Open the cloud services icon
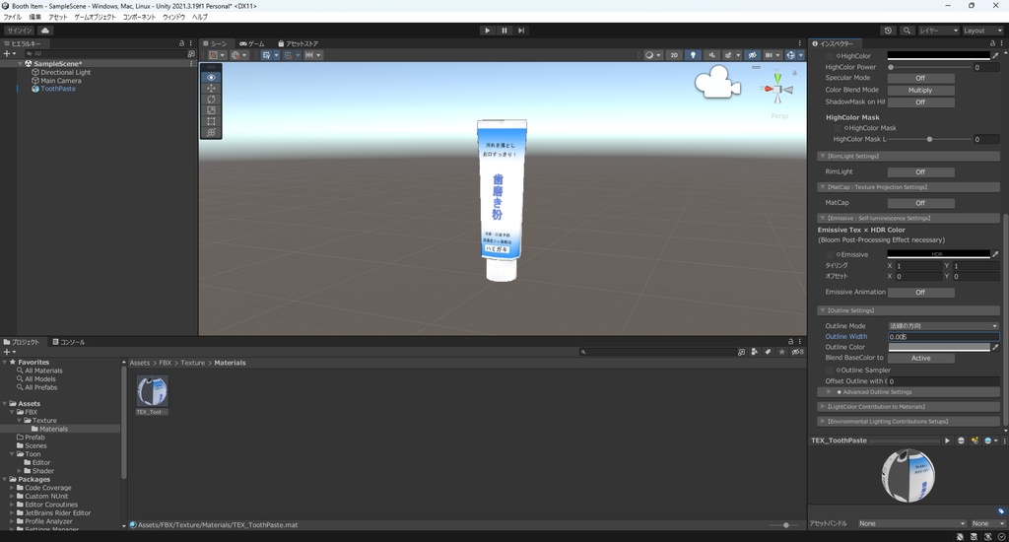1009x542 pixels. click(45, 31)
